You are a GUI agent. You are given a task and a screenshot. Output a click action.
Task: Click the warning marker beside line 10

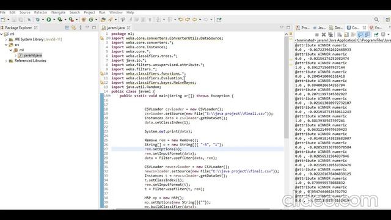pyautogui.click(x=102, y=73)
